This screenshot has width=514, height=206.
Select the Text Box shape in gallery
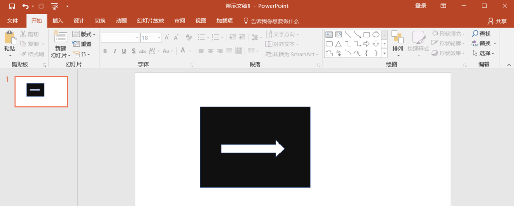329,35
